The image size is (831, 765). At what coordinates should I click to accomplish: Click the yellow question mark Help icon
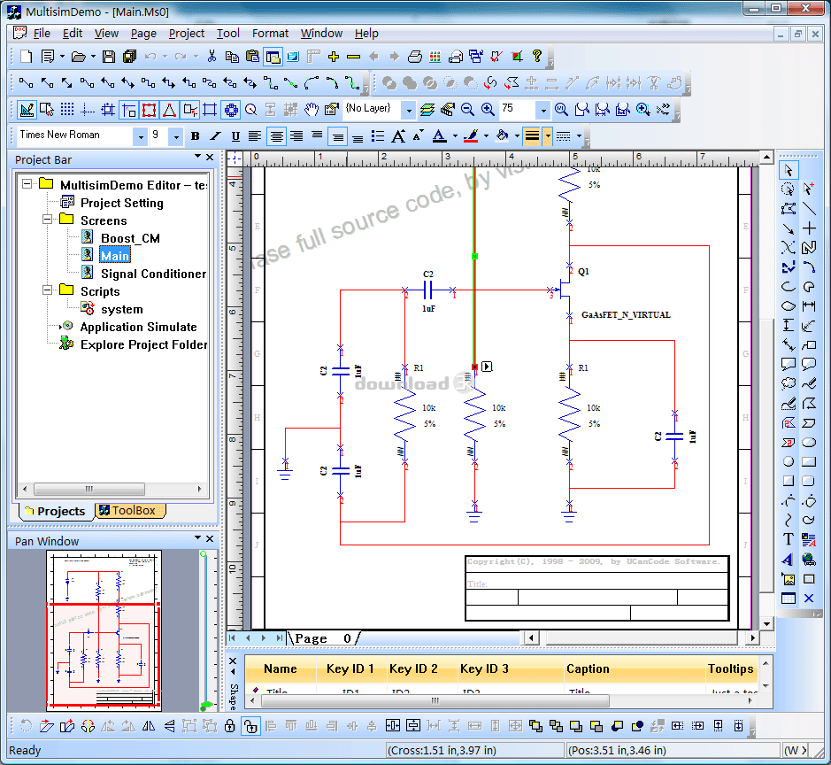pos(537,56)
